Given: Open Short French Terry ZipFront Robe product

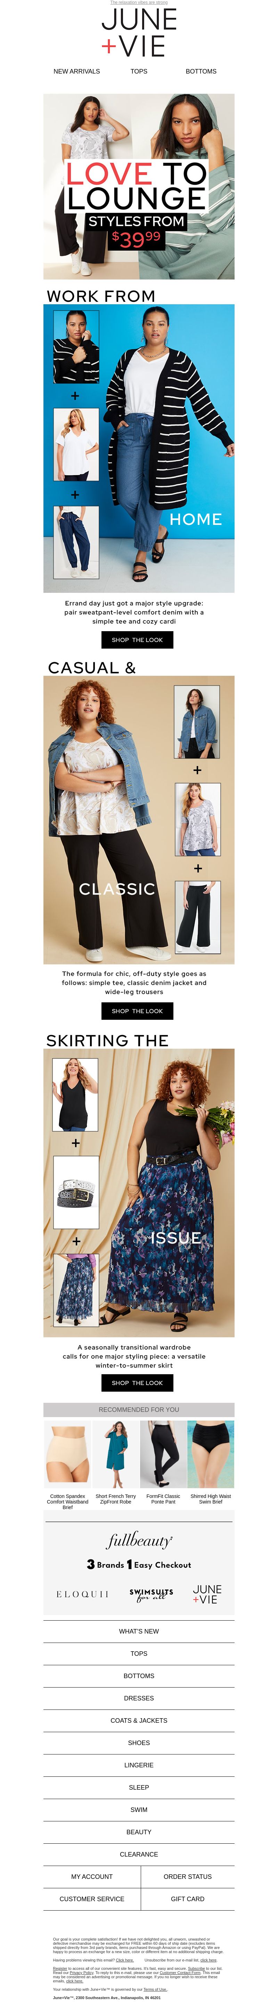Looking at the screenshot, I should [115, 1462].
